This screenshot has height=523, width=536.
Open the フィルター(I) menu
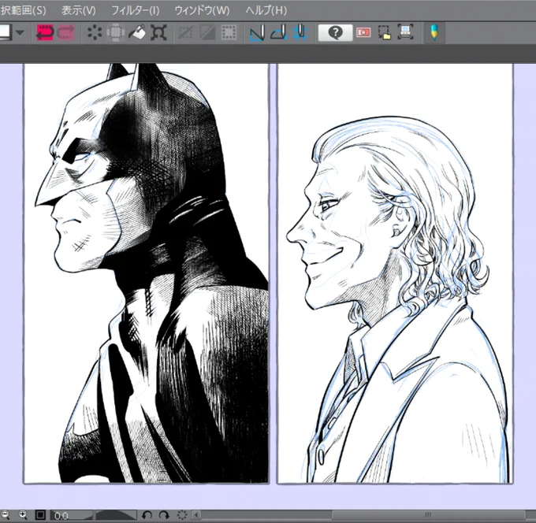(x=136, y=10)
